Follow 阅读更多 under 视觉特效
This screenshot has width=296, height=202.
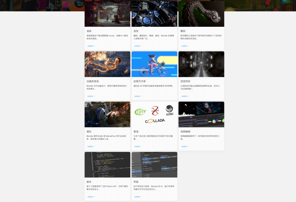click(185, 96)
